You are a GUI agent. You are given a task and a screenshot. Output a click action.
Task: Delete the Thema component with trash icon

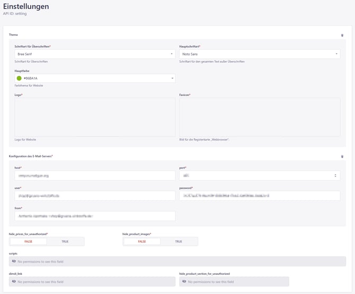coord(342,35)
